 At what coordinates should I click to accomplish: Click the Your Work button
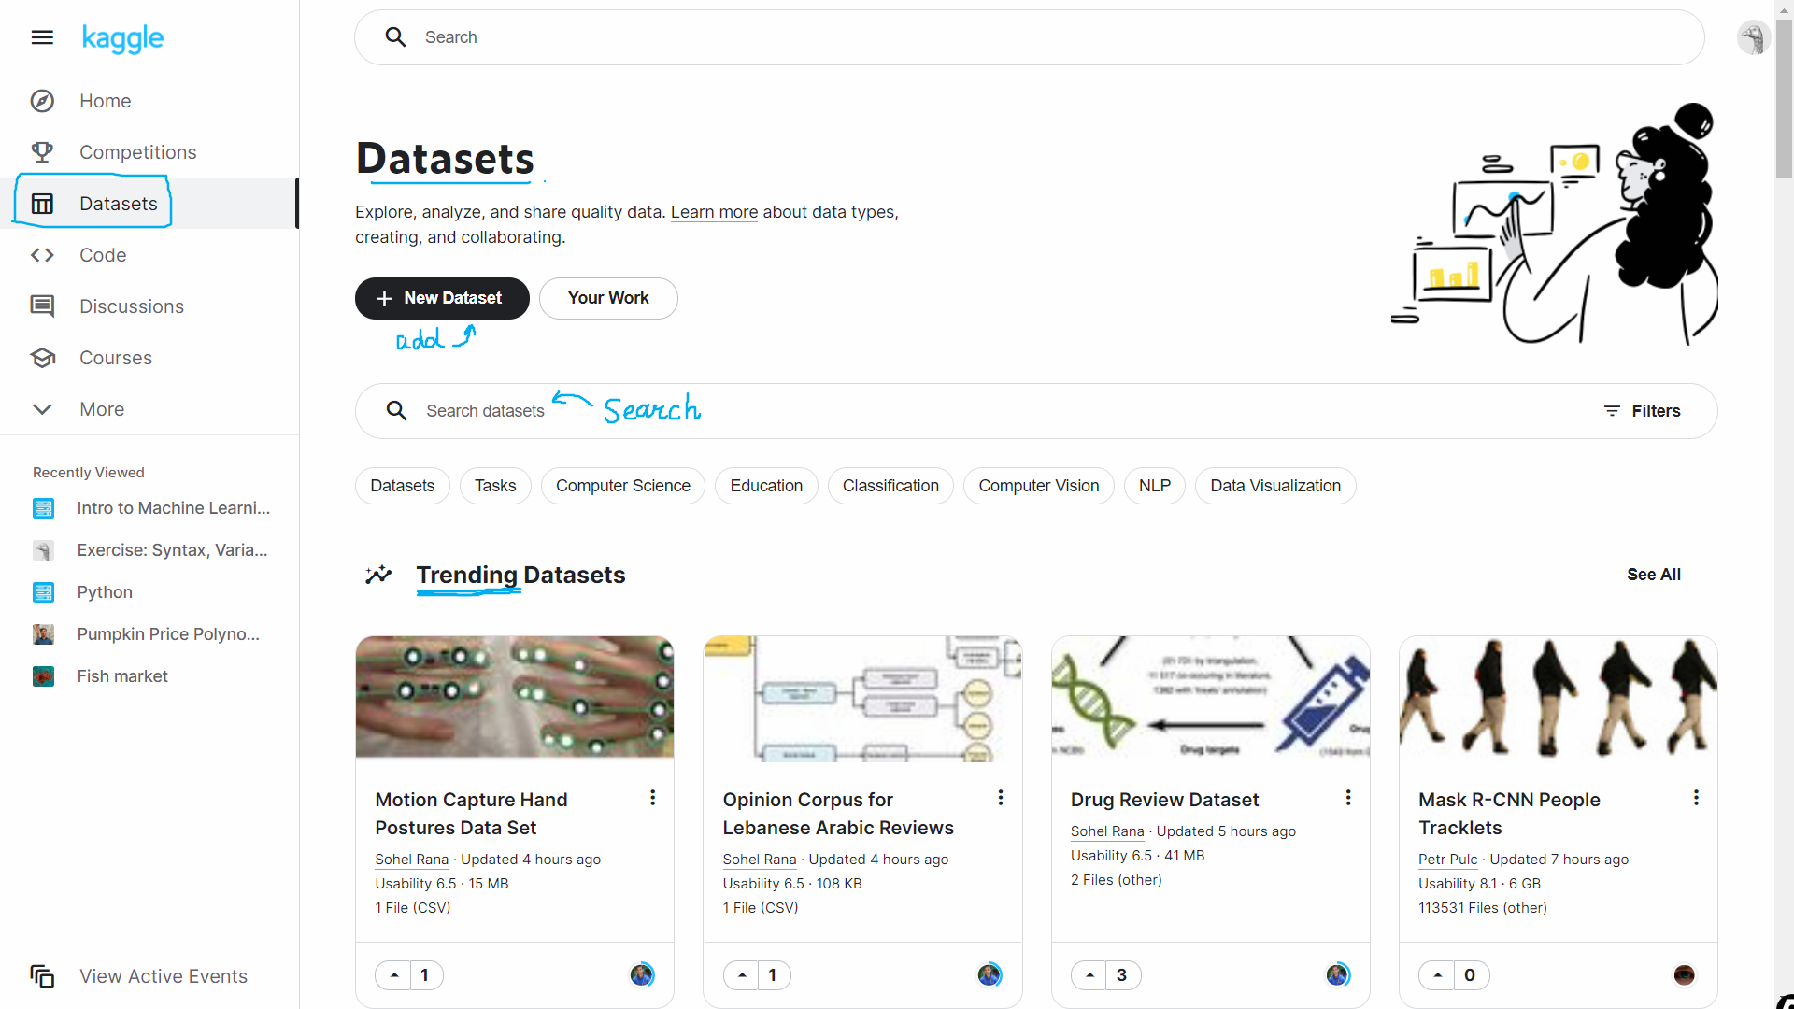608,297
